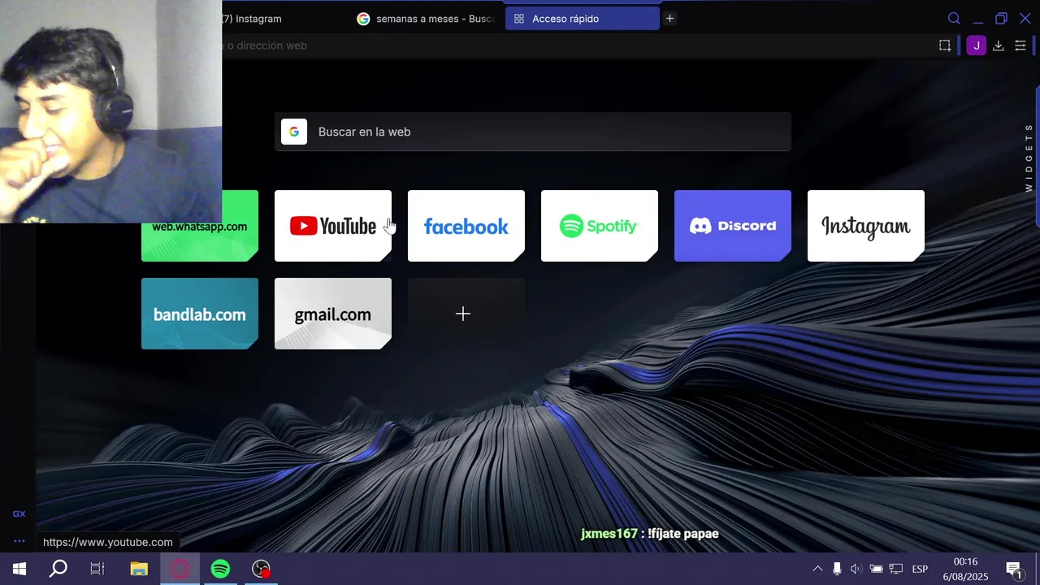Open Spotify from the taskbar

pos(220,569)
